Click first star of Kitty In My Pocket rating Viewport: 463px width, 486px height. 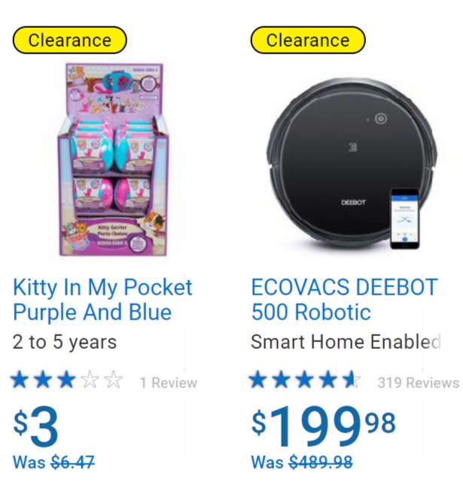20,381
